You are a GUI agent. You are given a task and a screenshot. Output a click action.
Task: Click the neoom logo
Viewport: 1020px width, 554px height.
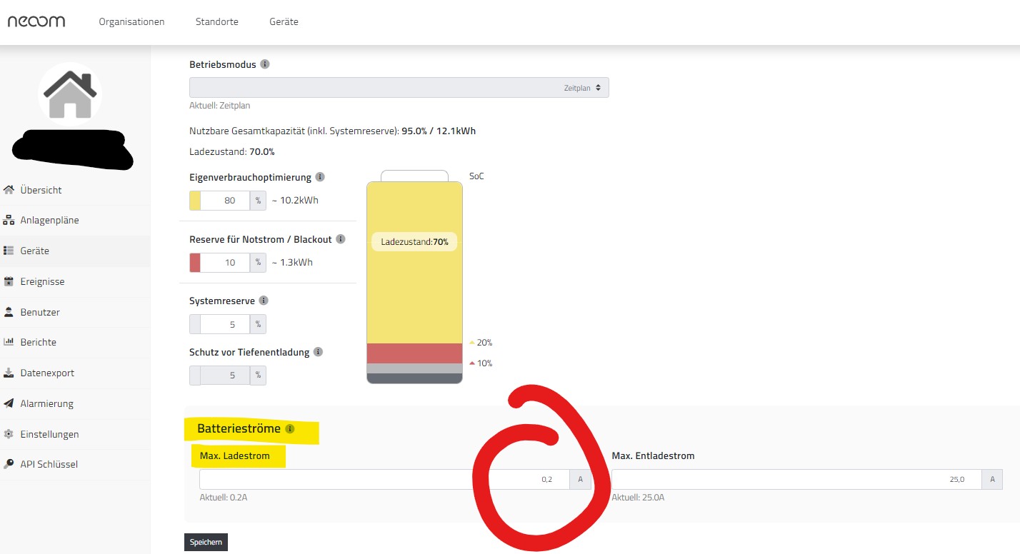pyautogui.click(x=36, y=21)
